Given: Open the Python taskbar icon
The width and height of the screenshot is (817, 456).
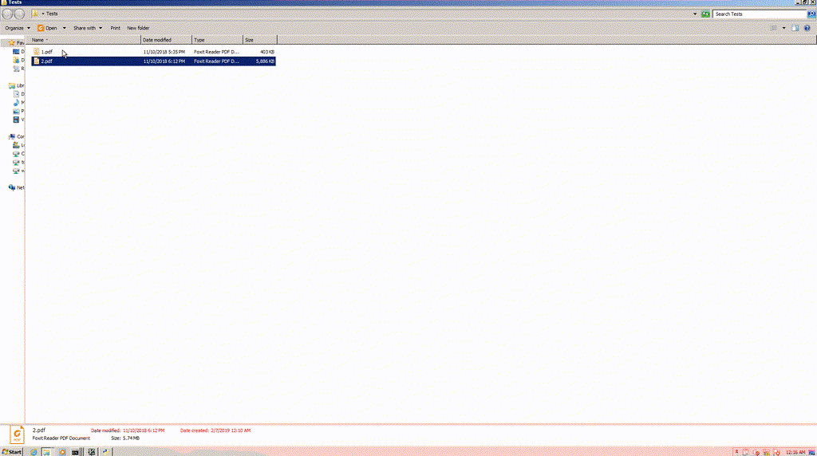Looking at the screenshot, I should click(x=105, y=452).
